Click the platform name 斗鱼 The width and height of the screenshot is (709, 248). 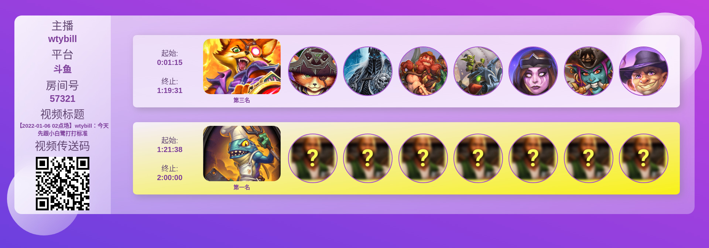[62, 69]
